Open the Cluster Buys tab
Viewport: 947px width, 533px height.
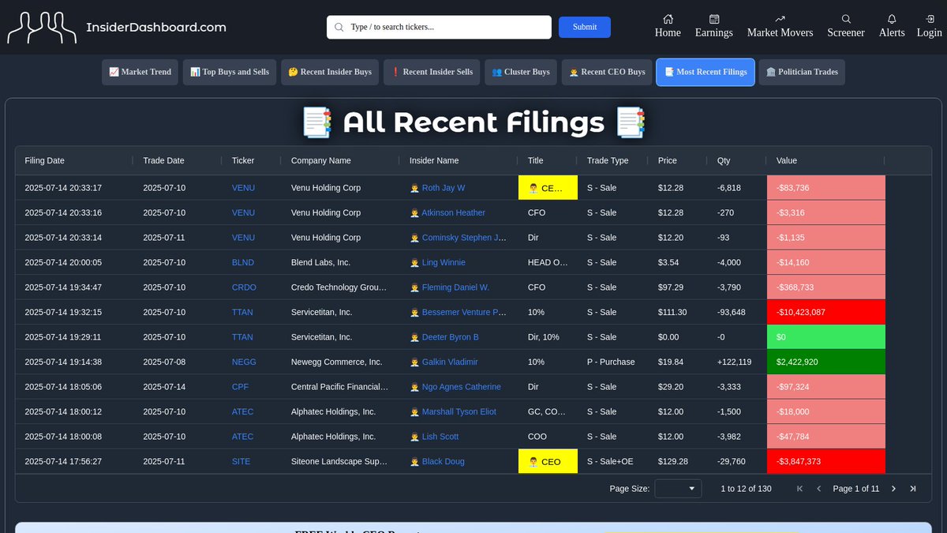click(x=521, y=72)
